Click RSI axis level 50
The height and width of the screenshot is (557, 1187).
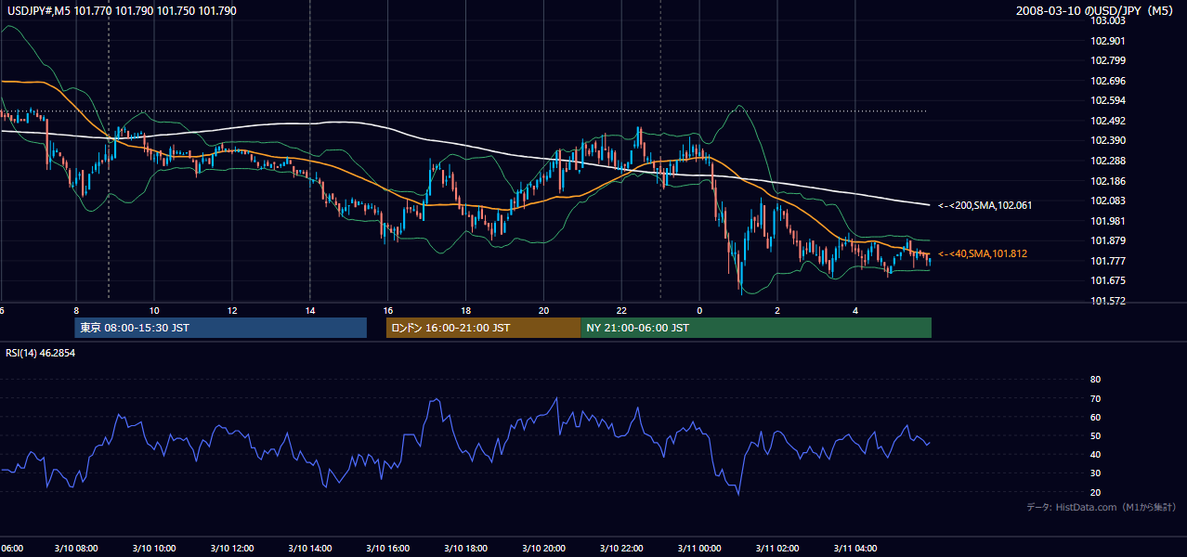(x=1095, y=435)
